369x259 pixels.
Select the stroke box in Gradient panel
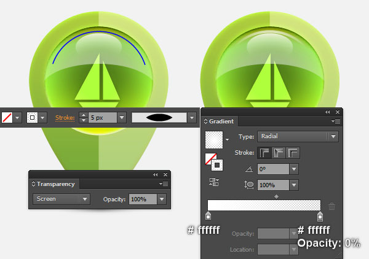217,165
